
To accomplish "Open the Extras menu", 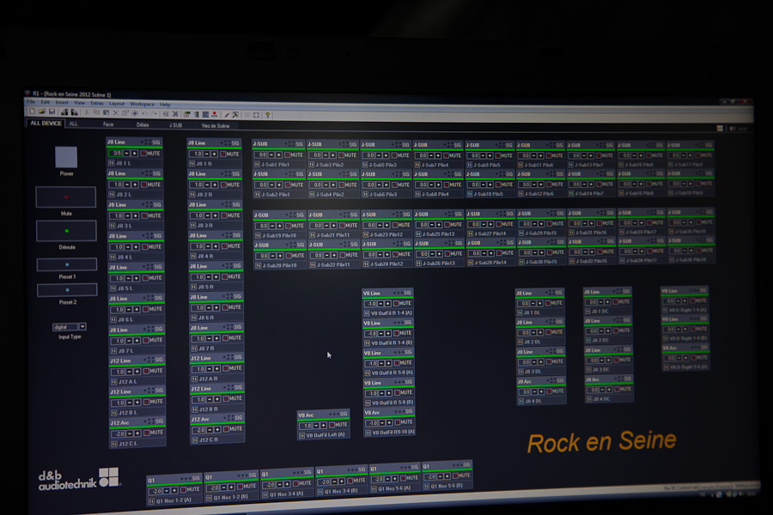I will [97, 103].
